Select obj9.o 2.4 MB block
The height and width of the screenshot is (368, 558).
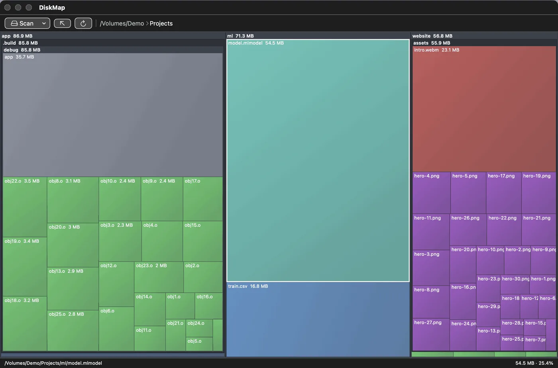coord(162,199)
